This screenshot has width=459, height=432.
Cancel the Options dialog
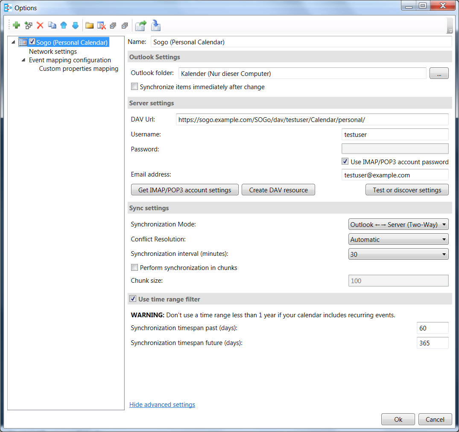[x=435, y=420]
